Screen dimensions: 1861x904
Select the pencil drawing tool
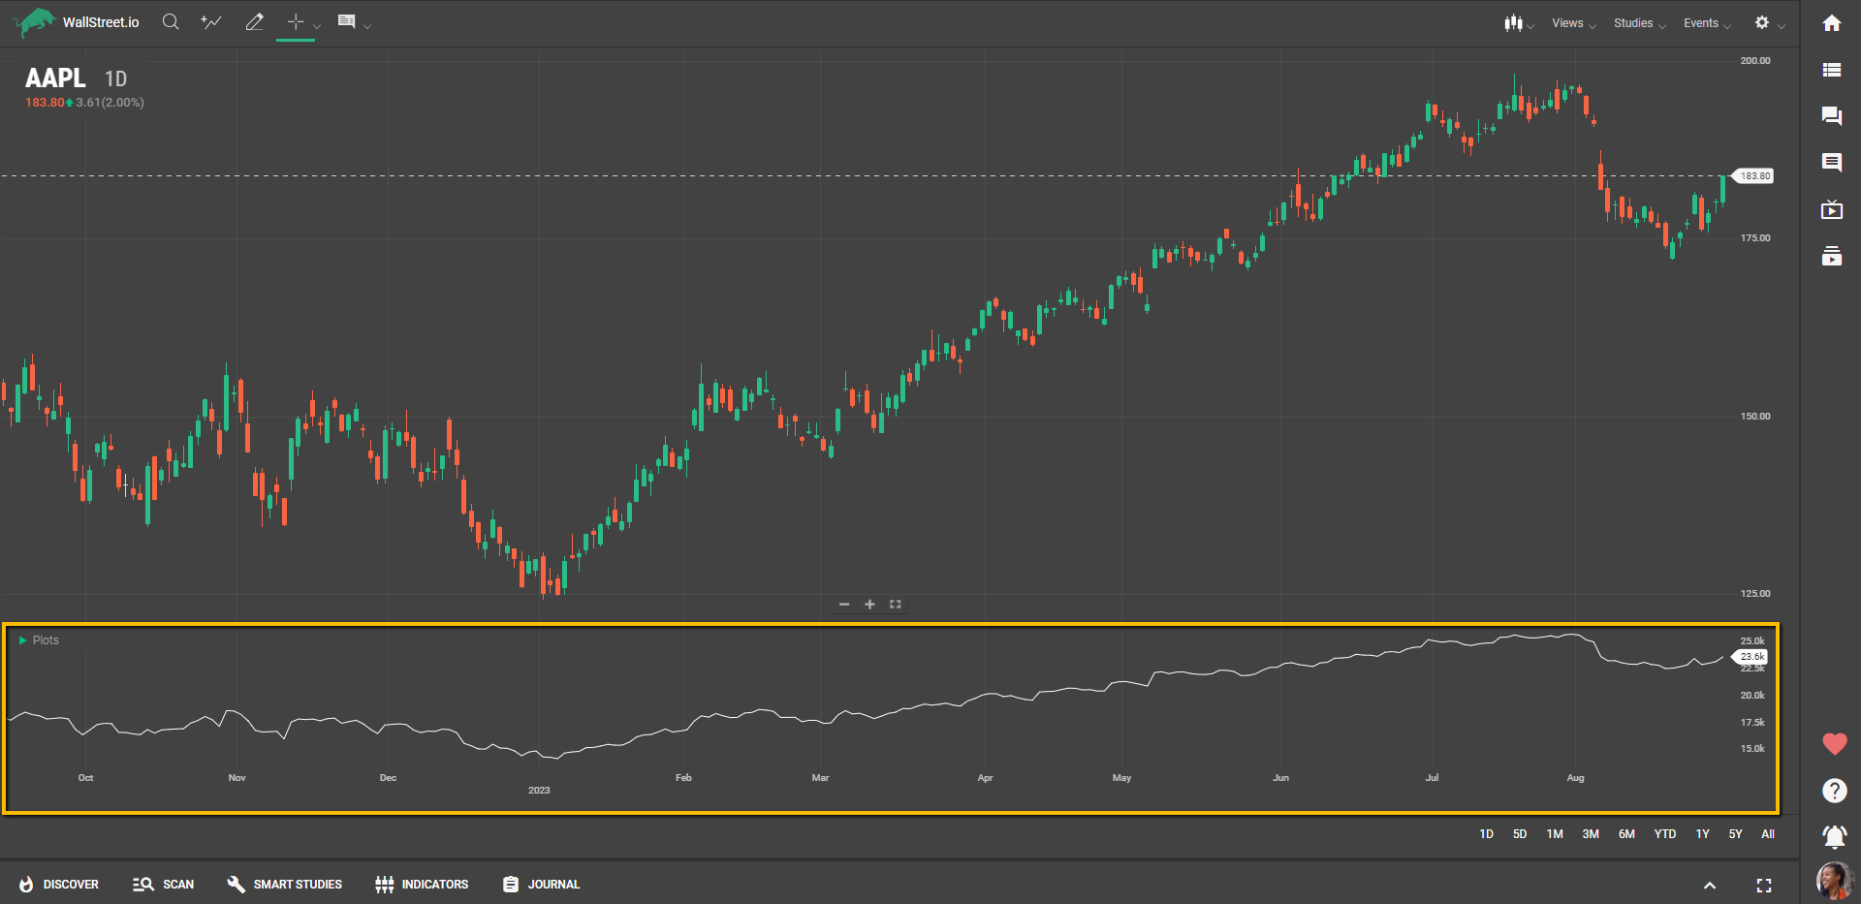click(254, 22)
